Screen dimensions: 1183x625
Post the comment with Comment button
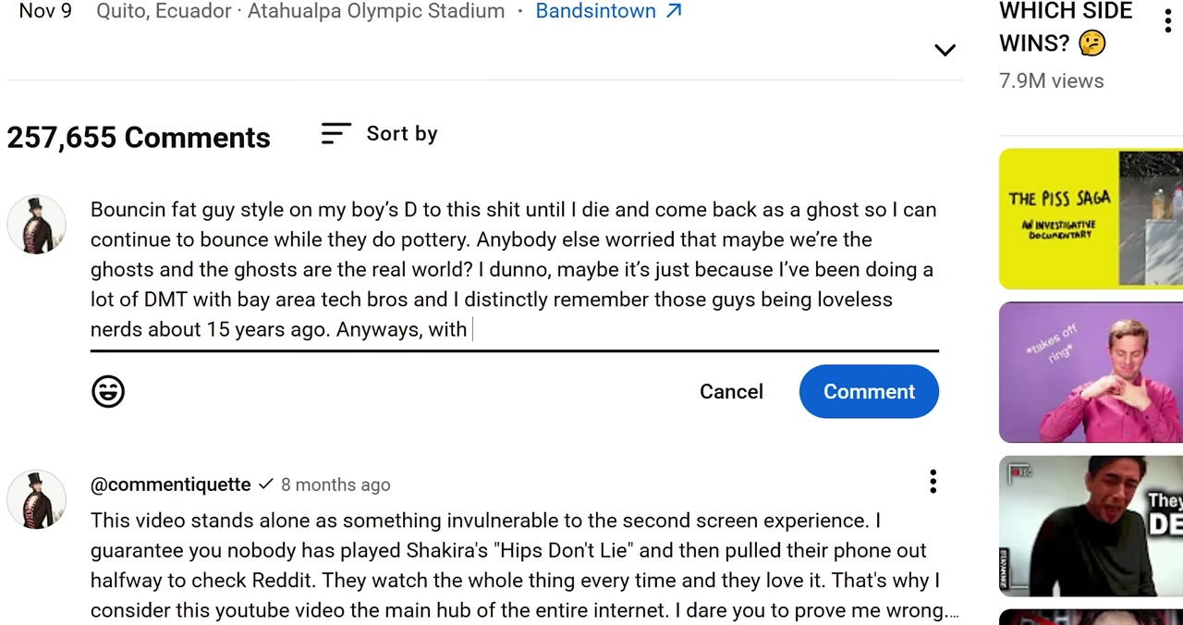869,392
